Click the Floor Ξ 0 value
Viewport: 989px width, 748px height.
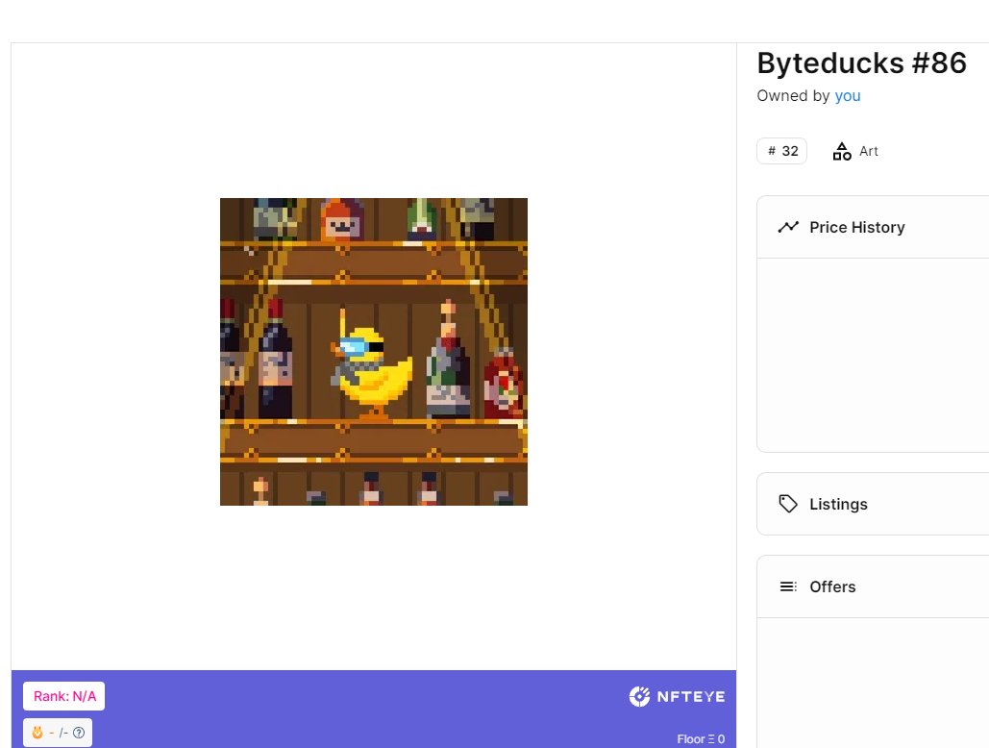pos(701,738)
